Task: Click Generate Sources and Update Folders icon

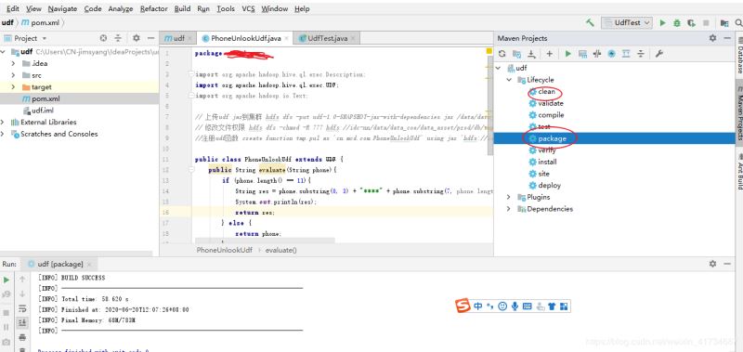Action: [517, 54]
